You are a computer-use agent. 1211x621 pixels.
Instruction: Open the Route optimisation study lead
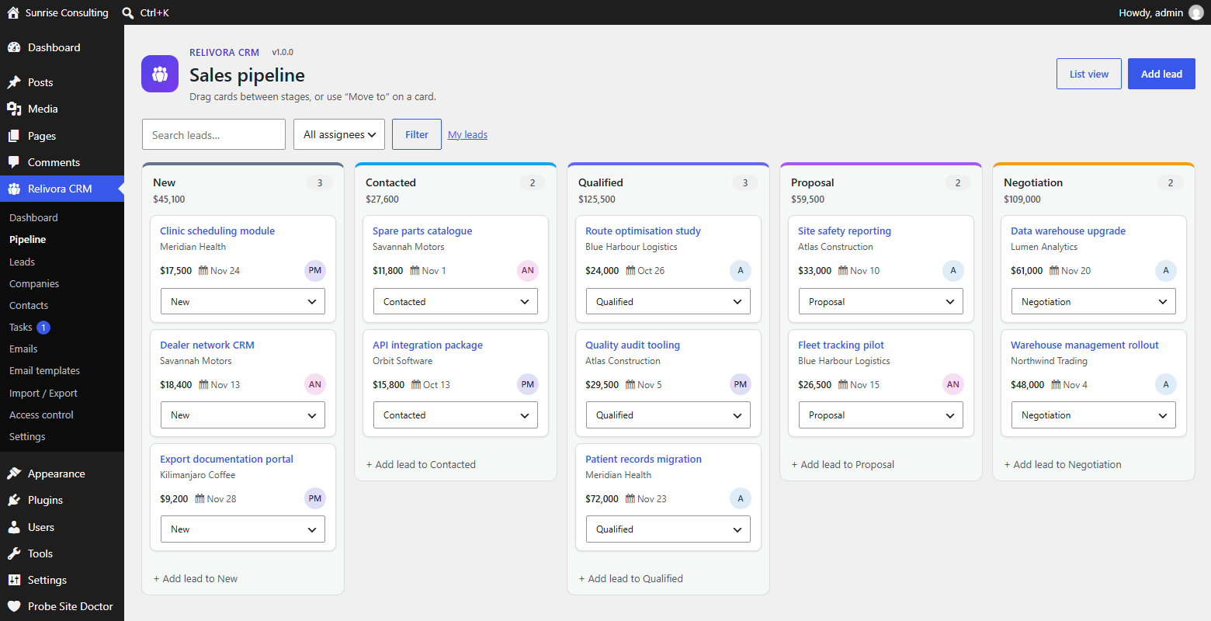pos(643,231)
